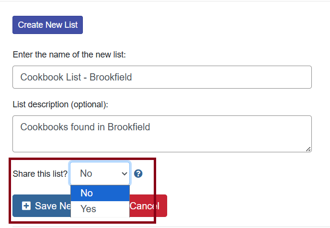Click the plus icon on Save button
The width and height of the screenshot is (330, 228).
point(26,206)
